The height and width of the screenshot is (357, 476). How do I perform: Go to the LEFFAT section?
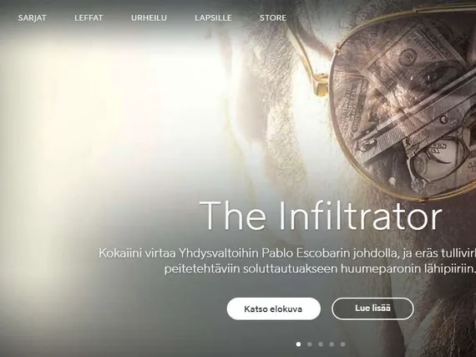89,18
